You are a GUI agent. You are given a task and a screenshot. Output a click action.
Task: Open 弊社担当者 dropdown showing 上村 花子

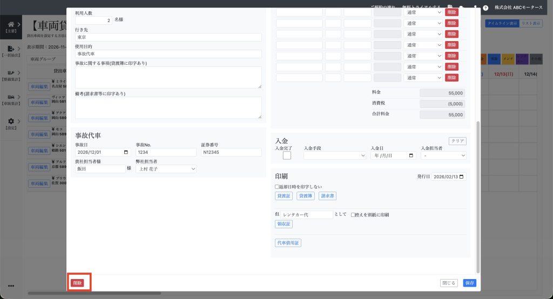point(166,169)
